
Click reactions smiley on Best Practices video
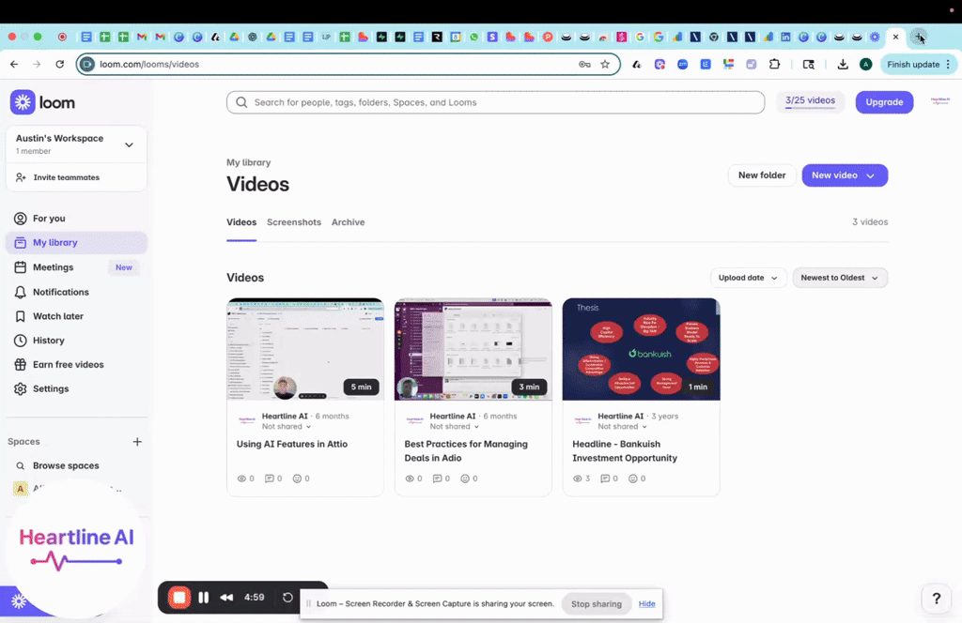[465, 479]
